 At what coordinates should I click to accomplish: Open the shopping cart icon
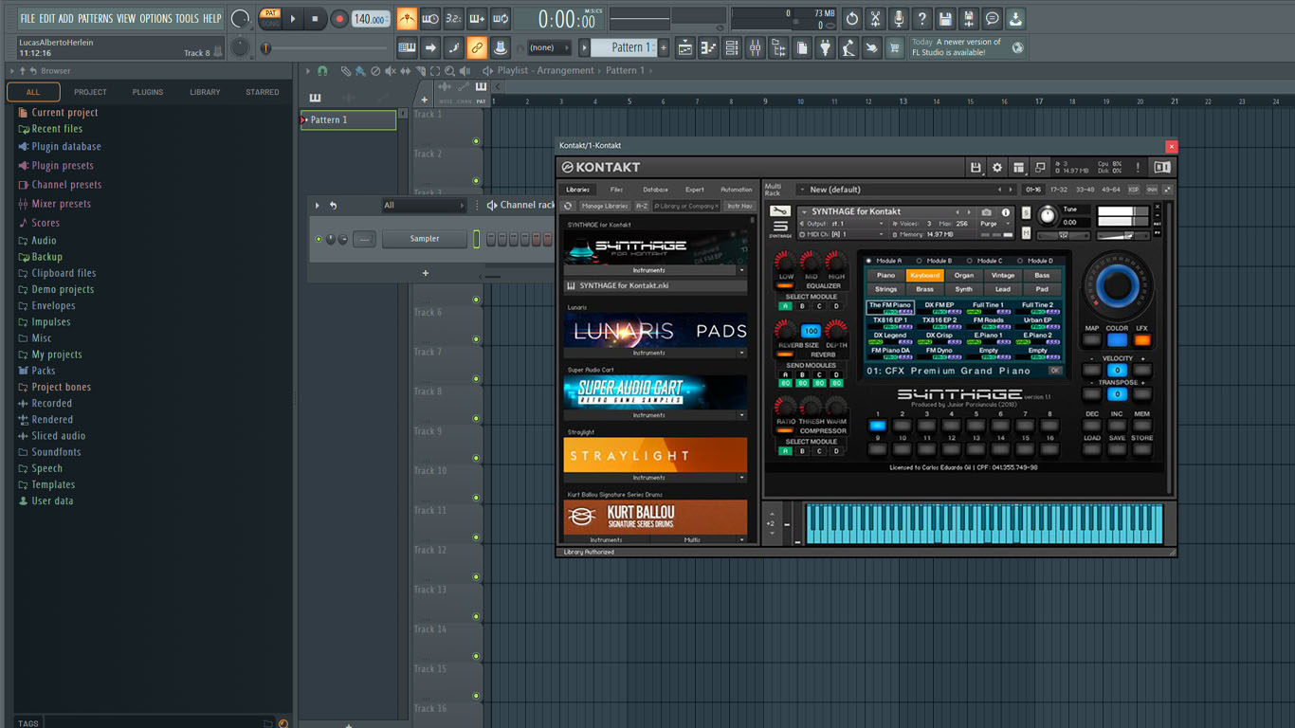895,47
